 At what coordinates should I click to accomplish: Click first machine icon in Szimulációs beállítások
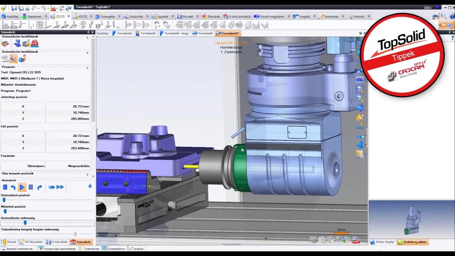coord(5,44)
